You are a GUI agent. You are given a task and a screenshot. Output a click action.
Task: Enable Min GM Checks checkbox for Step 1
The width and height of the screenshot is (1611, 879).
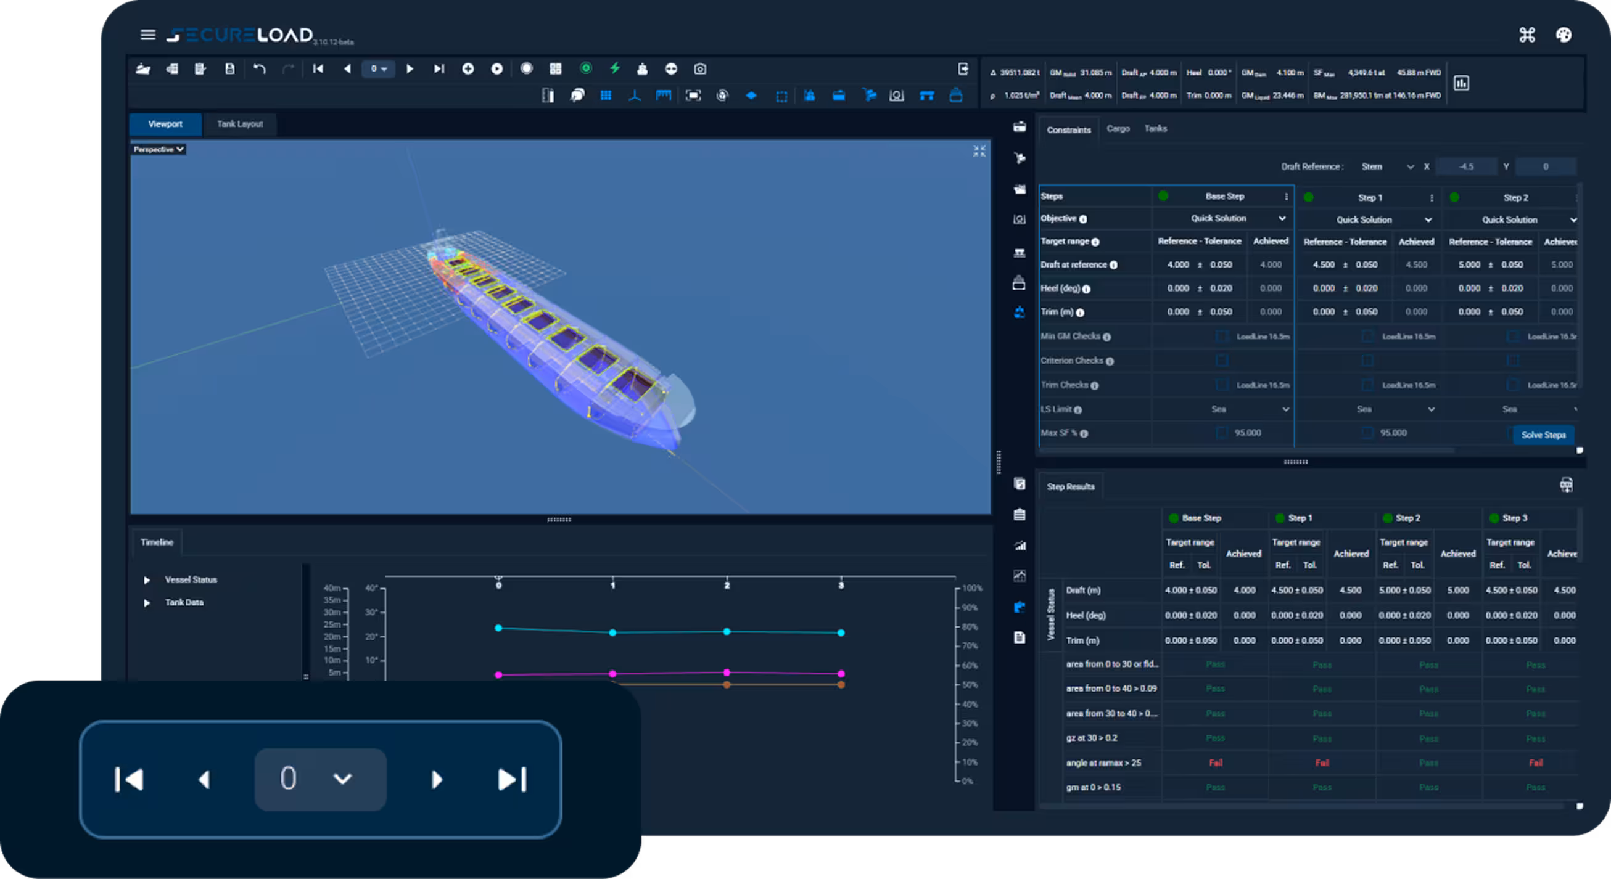(1368, 337)
